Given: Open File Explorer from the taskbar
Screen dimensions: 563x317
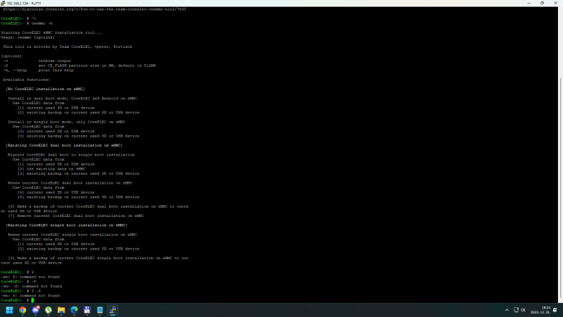Looking at the screenshot, I should pyautogui.click(x=61, y=310).
